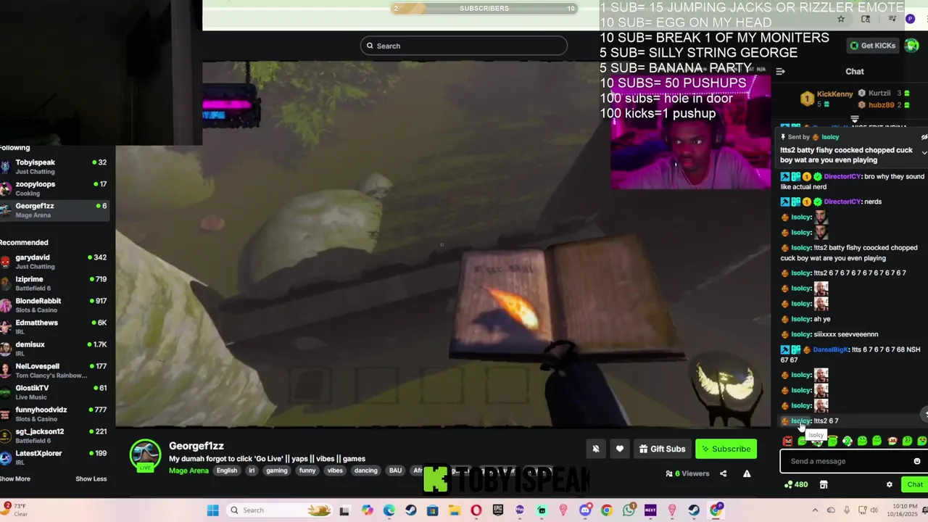Screen dimensions: 928x522
Task: Click Show Less in sidebar
Action: [91, 478]
